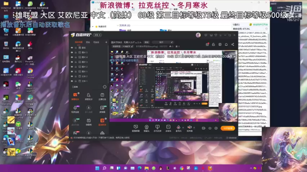
Task: Open the 腾讯QQ desktop icon
Action: [18, 60]
